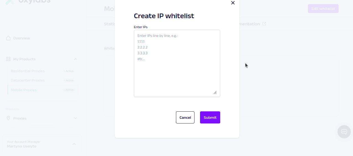Image resolution: width=353 pixels, height=156 pixels.
Task: Click the Submit button
Action: coord(210,117)
